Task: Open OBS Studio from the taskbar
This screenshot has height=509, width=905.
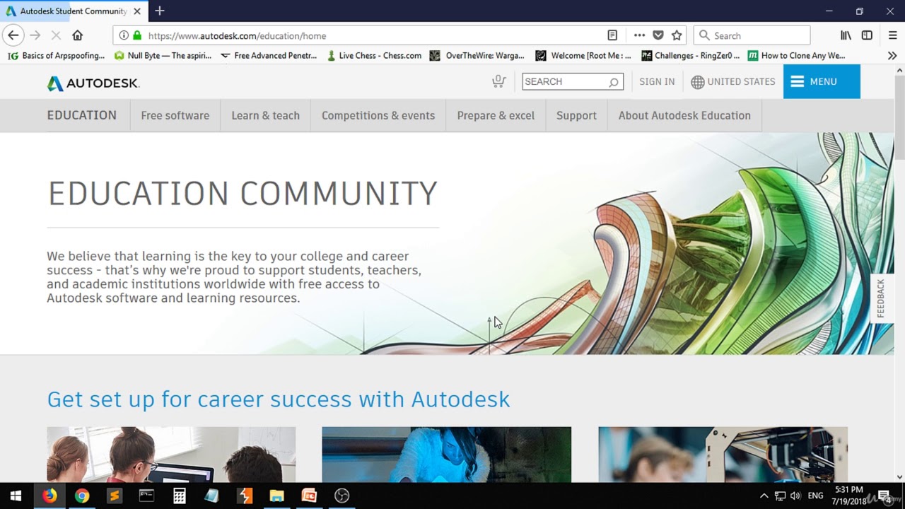Action: [342, 496]
